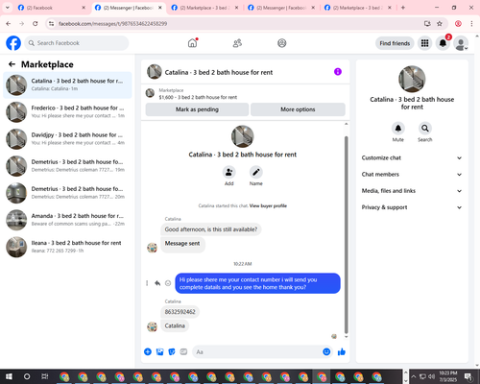The width and height of the screenshot is (480, 384).
Task: Click the Search Facebook field
Action: [x=77, y=43]
